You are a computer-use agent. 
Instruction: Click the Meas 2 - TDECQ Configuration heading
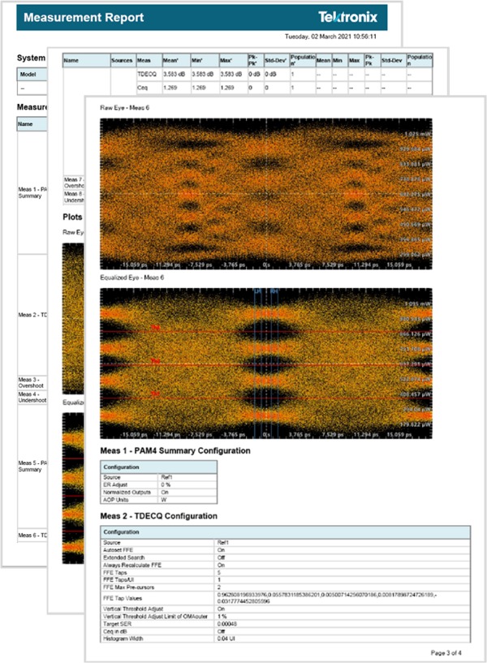click(158, 516)
